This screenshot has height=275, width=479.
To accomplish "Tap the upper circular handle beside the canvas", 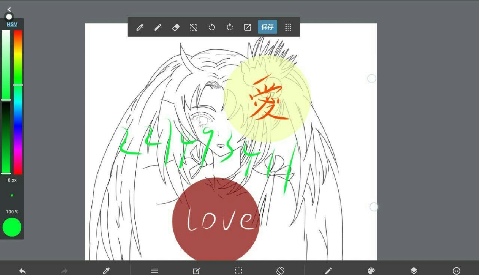I will click(x=372, y=78).
